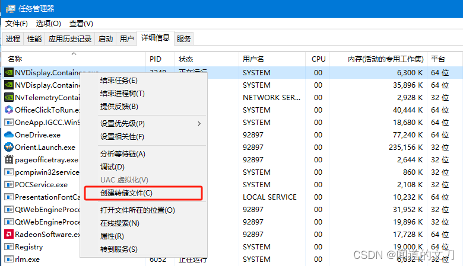
Task: Click the Task Manager title bar icon
Action: pos(10,8)
